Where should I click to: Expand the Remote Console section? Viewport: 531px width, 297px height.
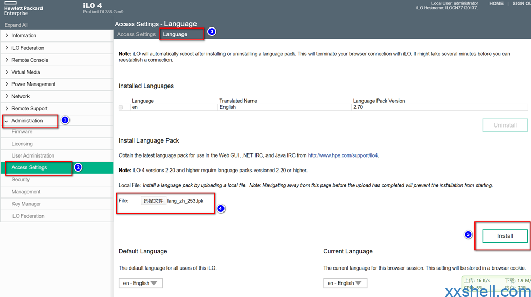(6, 60)
